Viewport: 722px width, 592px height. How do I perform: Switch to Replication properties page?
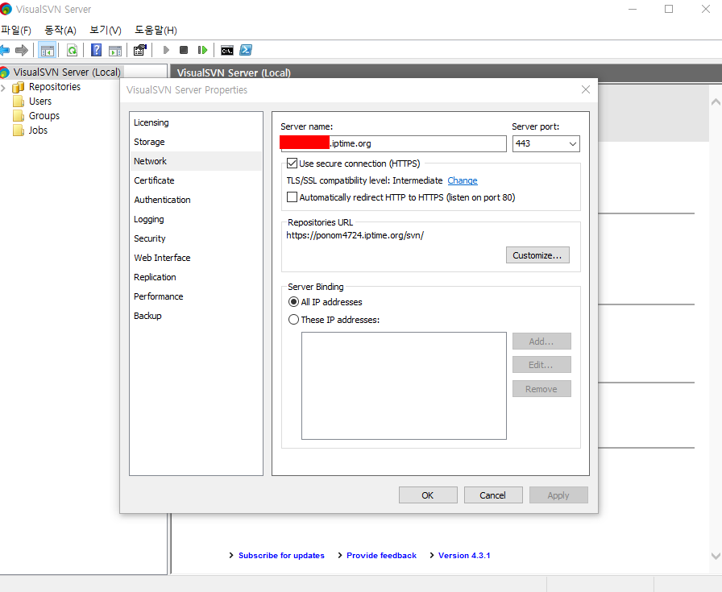196,277
